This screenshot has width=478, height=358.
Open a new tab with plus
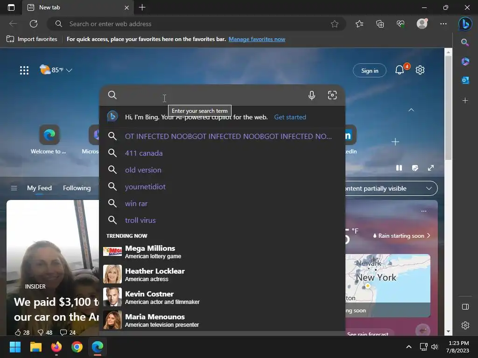[142, 7]
